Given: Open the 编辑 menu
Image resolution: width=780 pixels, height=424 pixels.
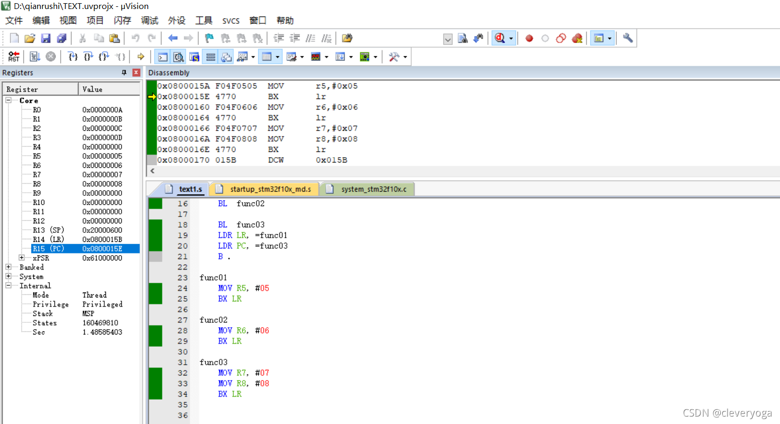Looking at the screenshot, I should pos(41,21).
